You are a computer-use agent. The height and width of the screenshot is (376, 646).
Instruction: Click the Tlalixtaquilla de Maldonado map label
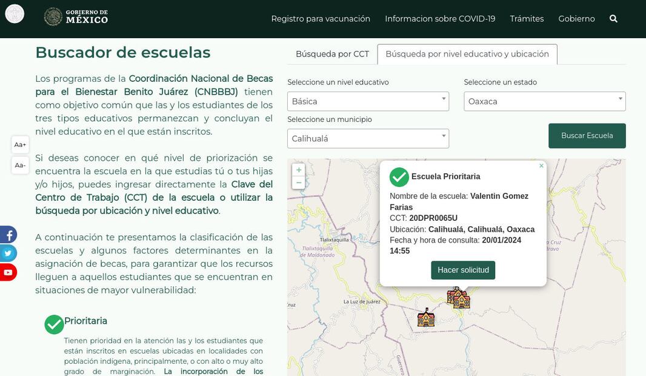317,252
